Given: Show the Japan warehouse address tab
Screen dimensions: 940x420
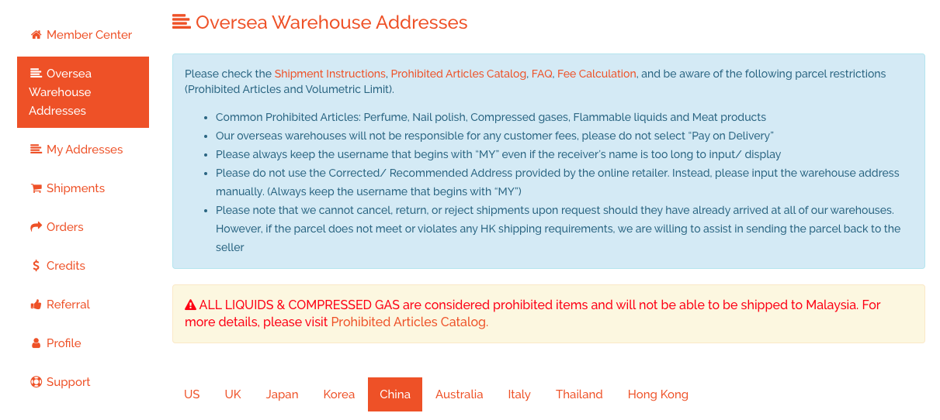Looking at the screenshot, I should tap(282, 394).
